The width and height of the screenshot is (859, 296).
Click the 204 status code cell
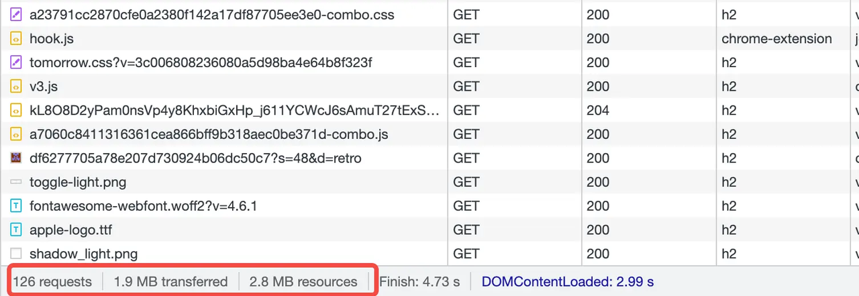[648, 110]
